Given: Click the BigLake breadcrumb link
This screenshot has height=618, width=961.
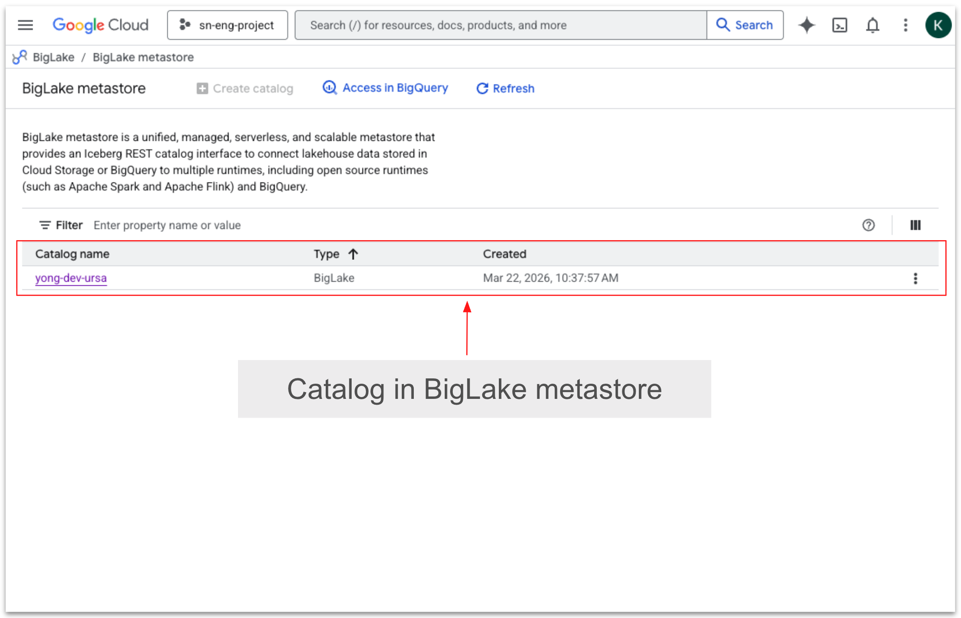Looking at the screenshot, I should [x=54, y=57].
